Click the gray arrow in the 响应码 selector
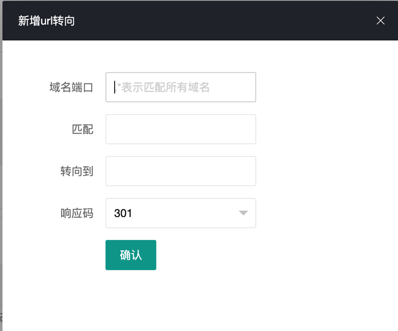Image resolution: width=398 pixels, height=331 pixels. [x=243, y=213]
